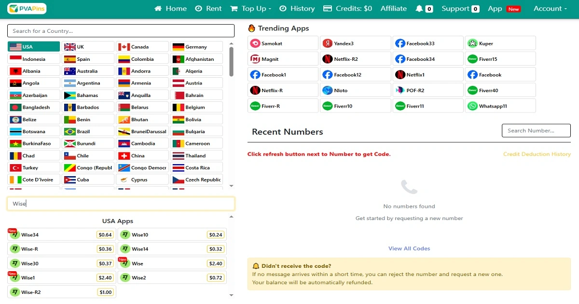This screenshot has height=304, width=579.
Task: View Credits: $0 balance
Action: pyautogui.click(x=347, y=9)
